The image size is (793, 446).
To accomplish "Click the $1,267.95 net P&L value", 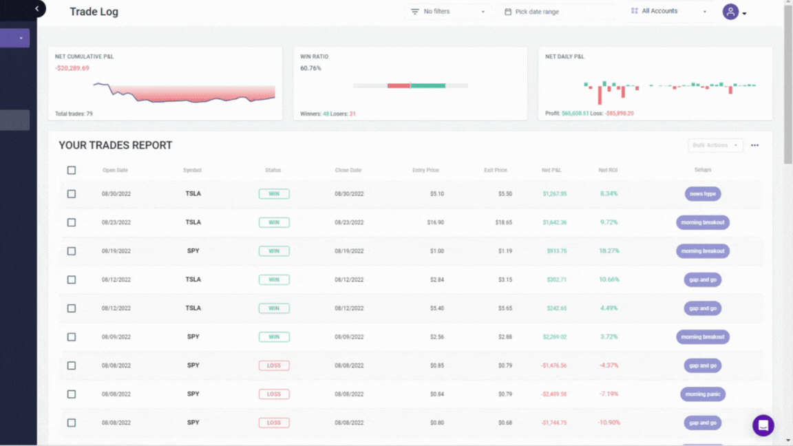I will point(554,193).
